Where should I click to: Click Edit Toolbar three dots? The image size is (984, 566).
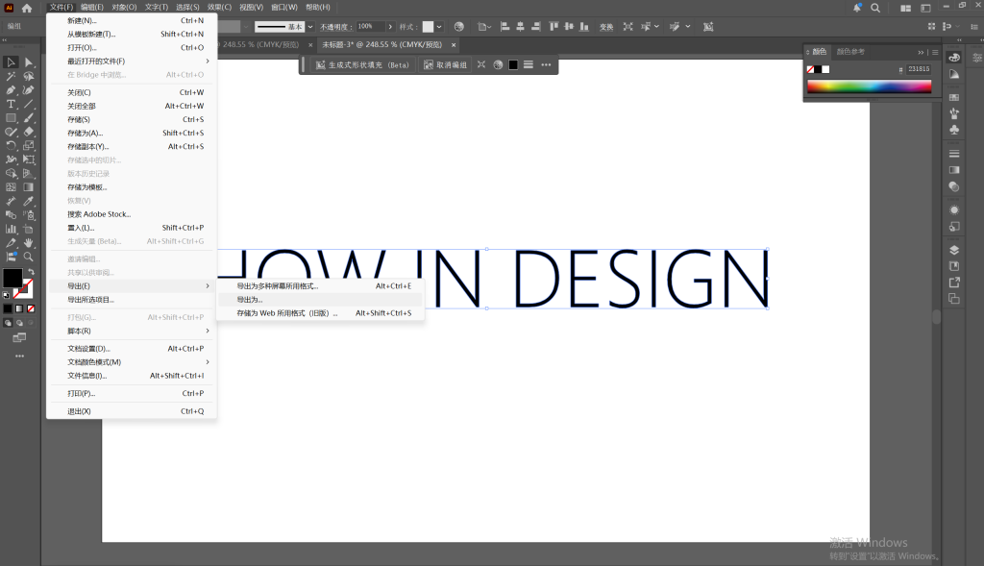coord(19,356)
